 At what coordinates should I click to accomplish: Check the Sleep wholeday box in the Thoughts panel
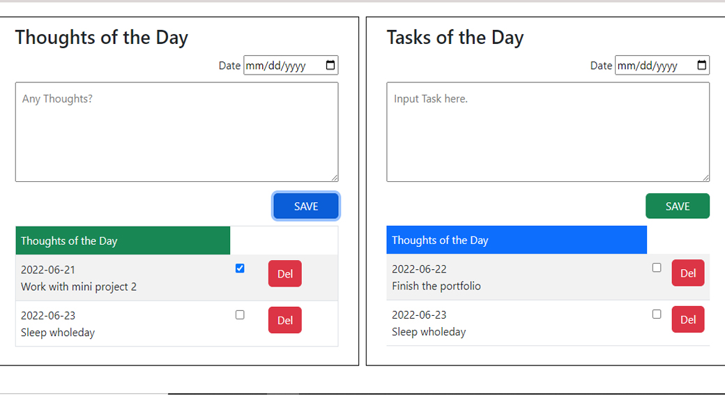click(240, 315)
